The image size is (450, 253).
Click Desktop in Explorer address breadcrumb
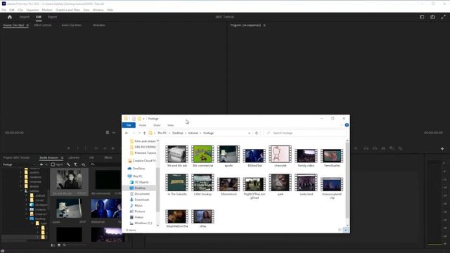[x=178, y=133]
